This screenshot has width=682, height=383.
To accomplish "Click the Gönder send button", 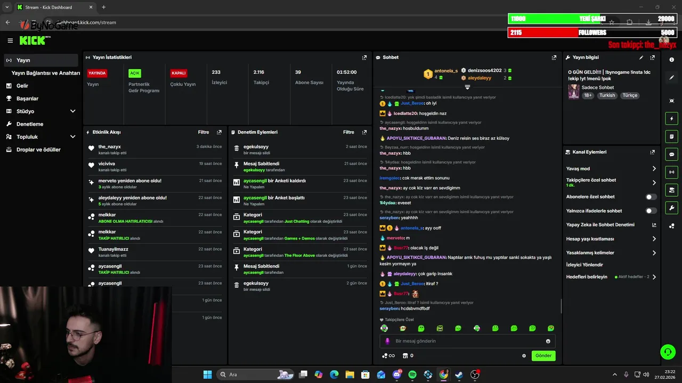I will 543,356.
